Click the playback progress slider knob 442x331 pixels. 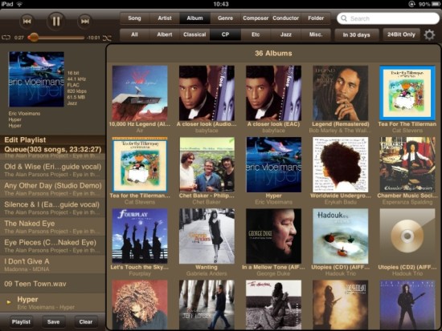pos(33,38)
